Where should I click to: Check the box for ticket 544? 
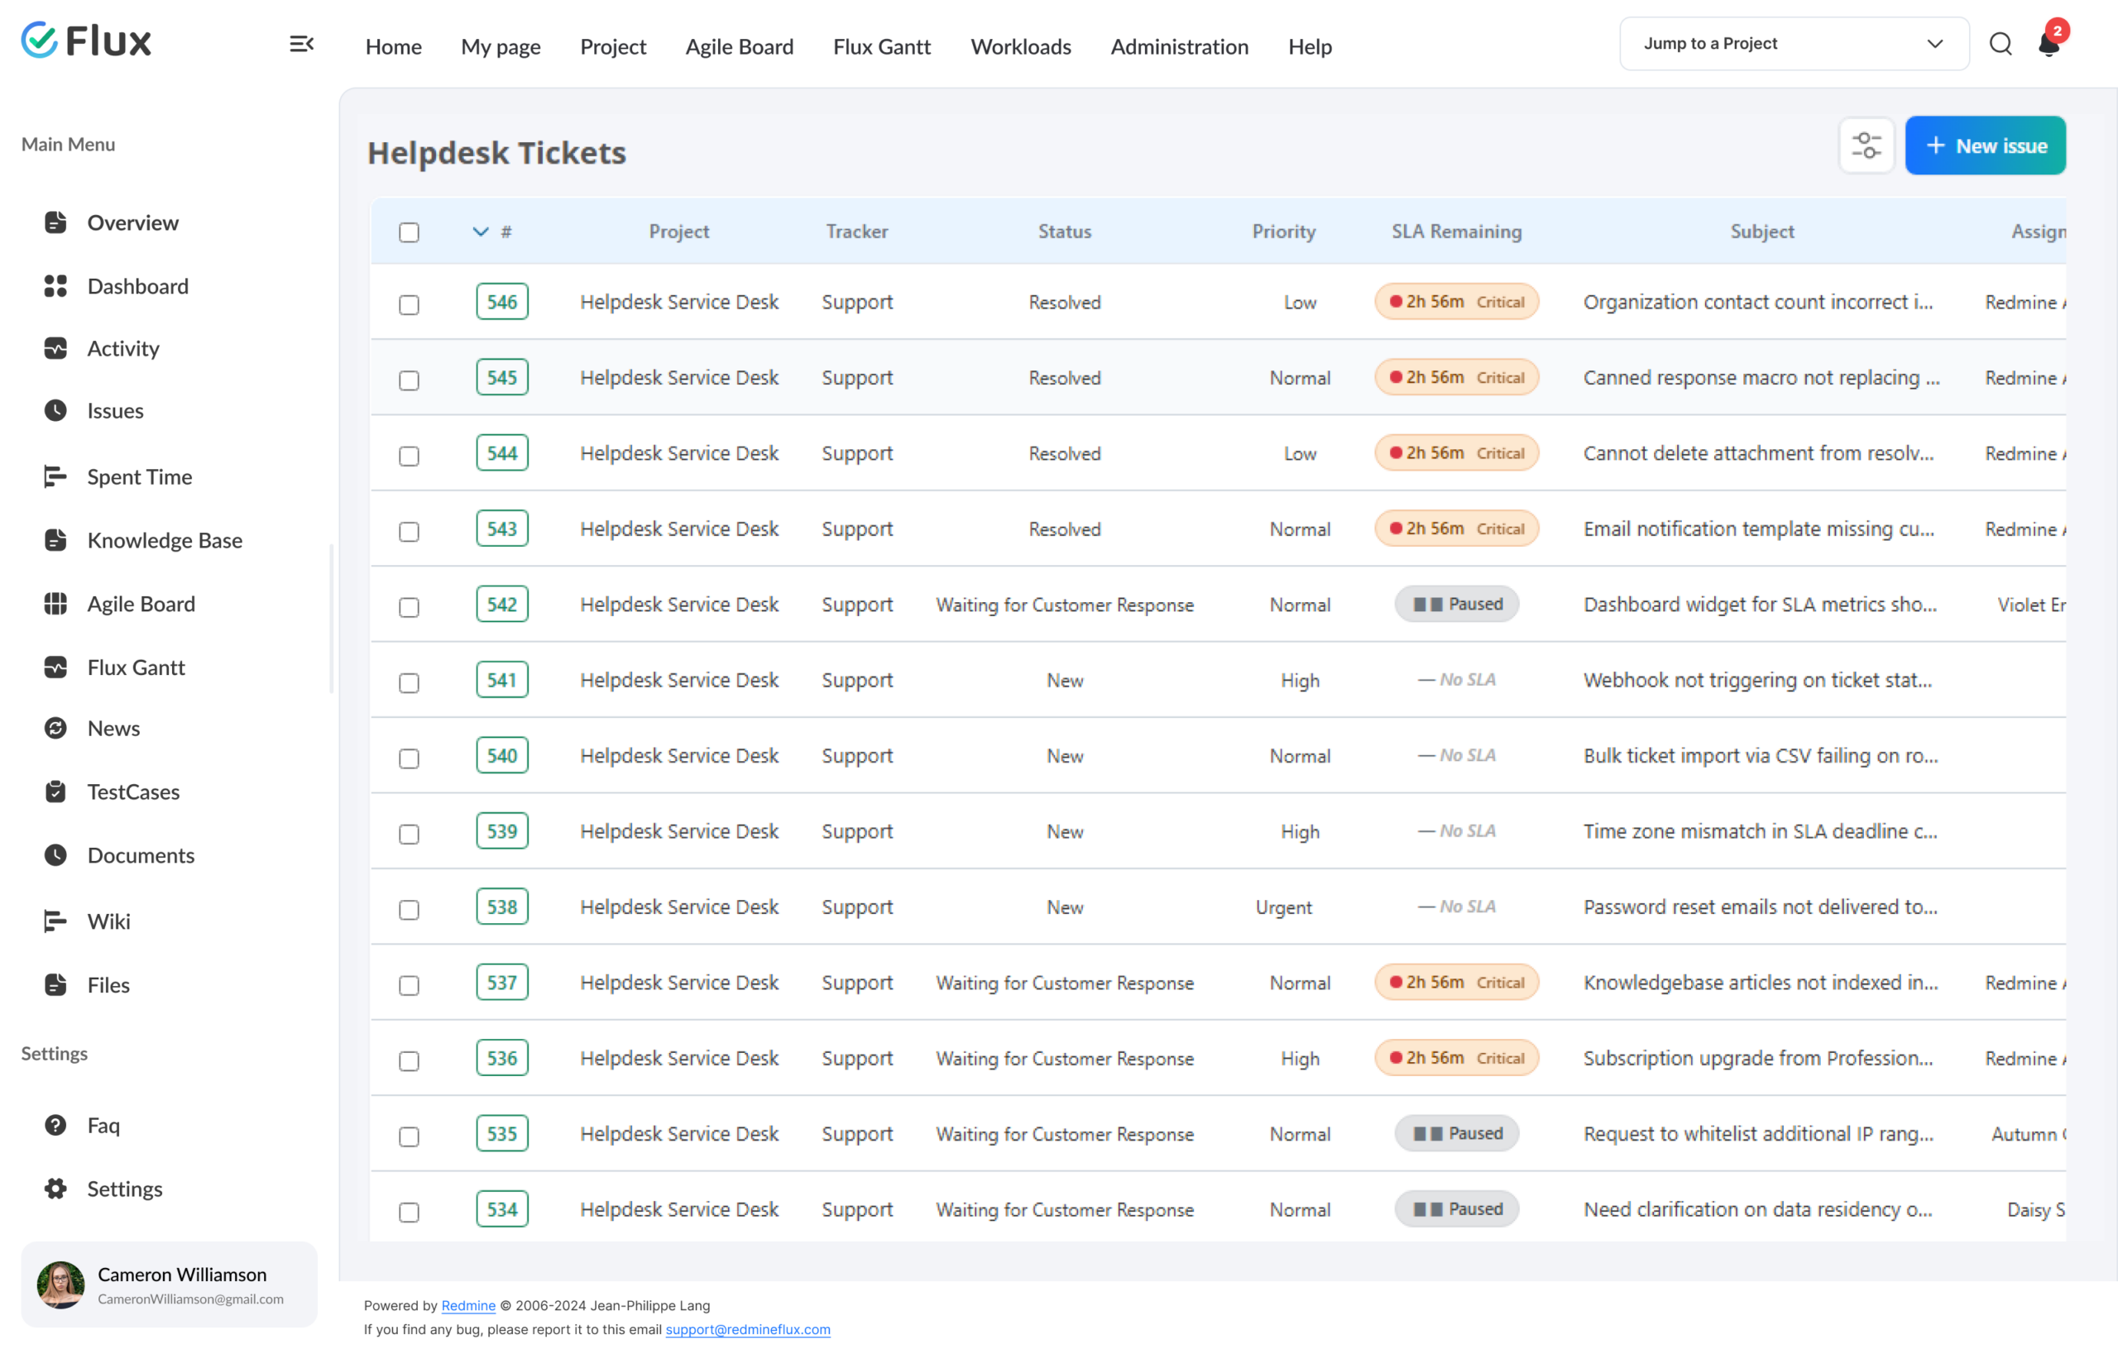click(x=409, y=456)
